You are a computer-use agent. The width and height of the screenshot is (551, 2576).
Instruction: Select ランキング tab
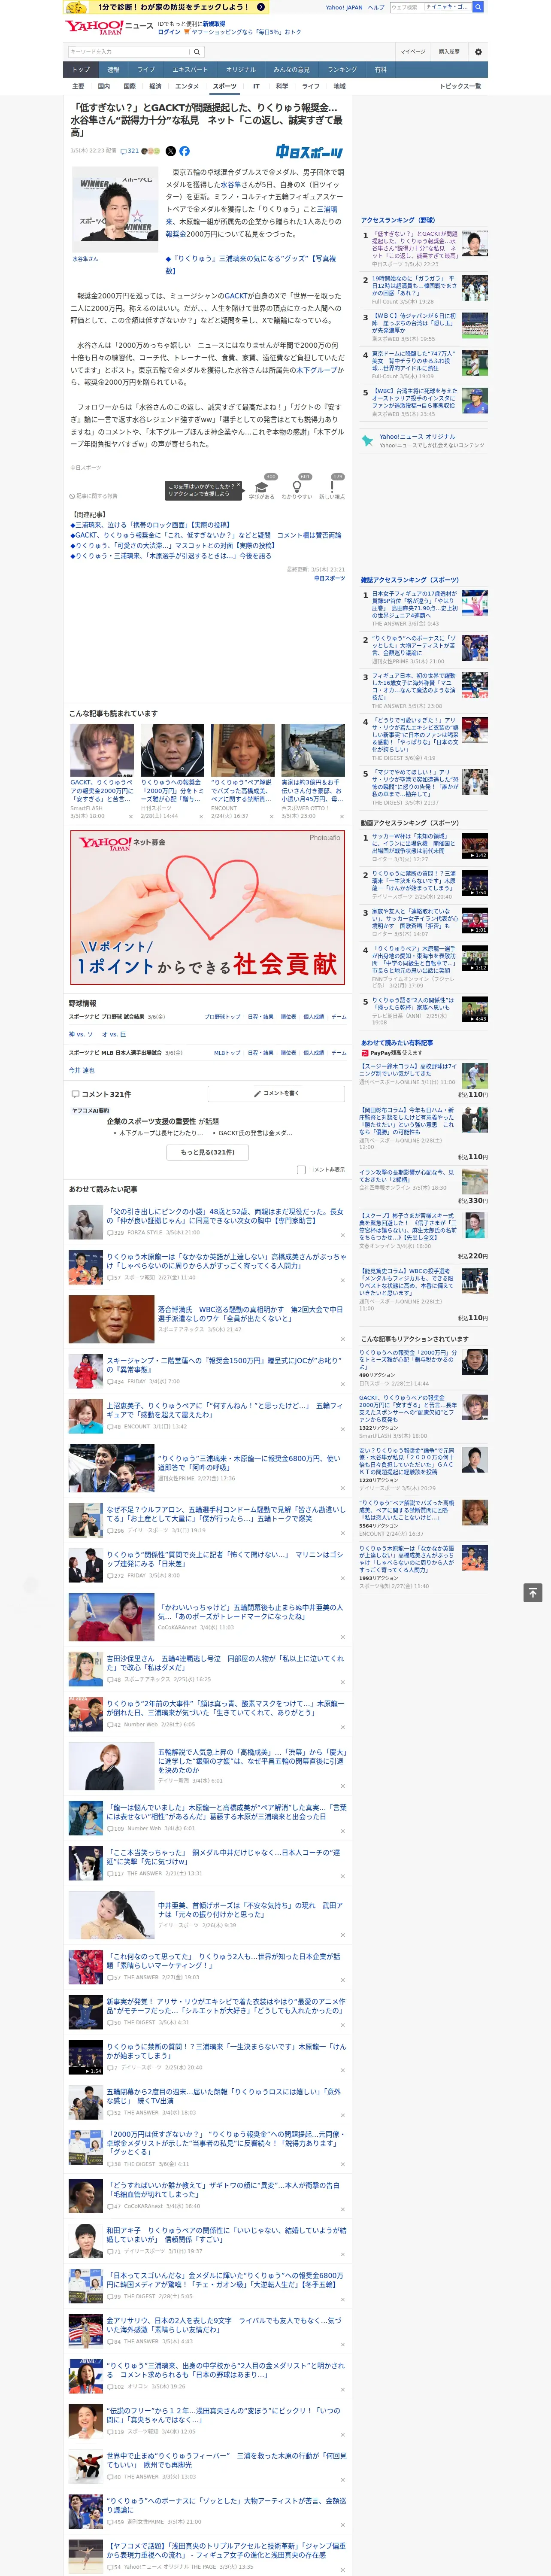(x=342, y=70)
